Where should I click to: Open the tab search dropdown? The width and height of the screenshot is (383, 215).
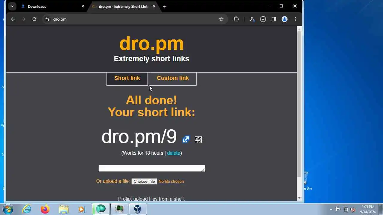(12, 6)
